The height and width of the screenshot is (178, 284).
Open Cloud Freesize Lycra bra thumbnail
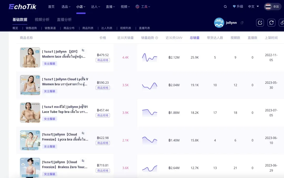30,140
